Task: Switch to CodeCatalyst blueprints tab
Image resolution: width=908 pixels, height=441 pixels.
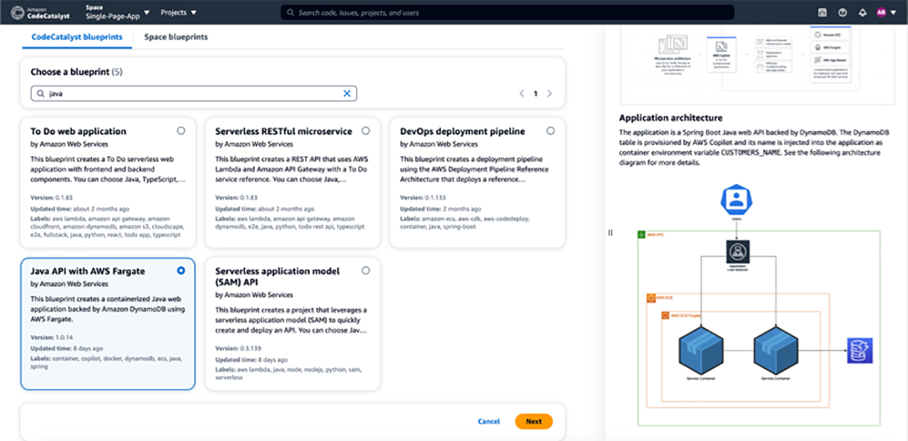Action: click(76, 37)
